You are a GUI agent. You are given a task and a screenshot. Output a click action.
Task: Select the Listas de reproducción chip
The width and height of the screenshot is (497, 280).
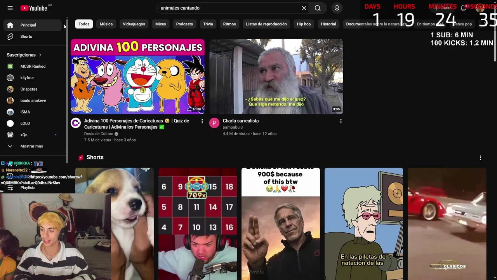click(x=266, y=24)
